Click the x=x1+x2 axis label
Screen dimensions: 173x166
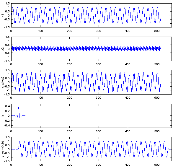[3, 82]
